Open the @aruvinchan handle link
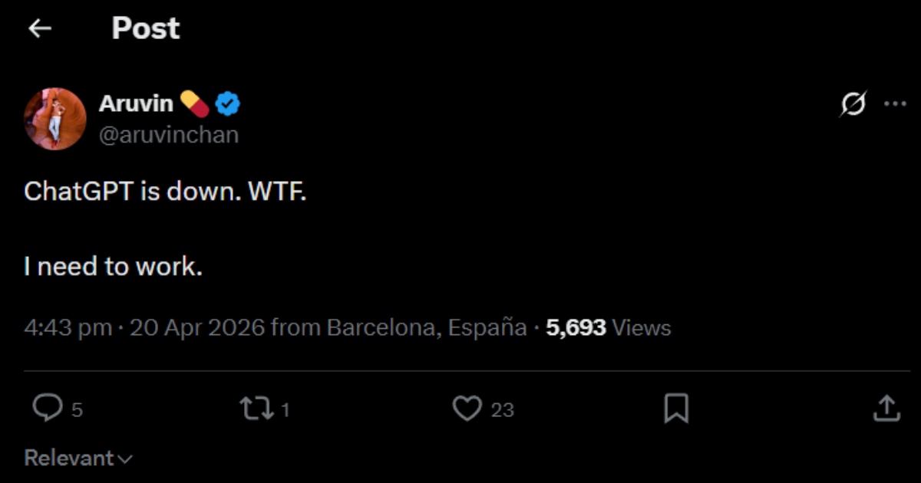This screenshot has height=483, width=921. [169, 135]
